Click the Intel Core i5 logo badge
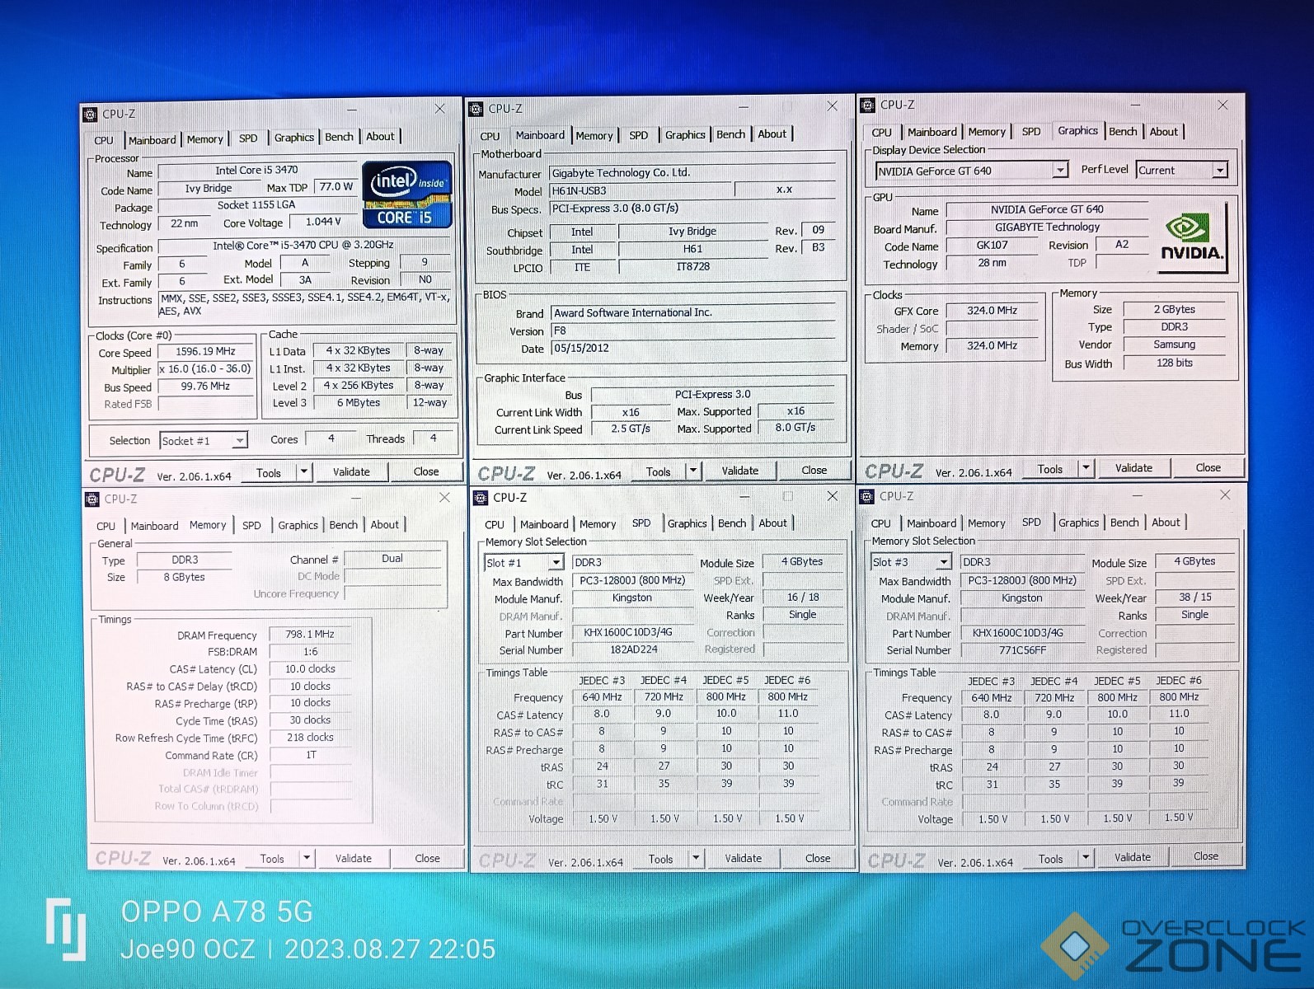The image size is (1314, 989). tap(407, 195)
